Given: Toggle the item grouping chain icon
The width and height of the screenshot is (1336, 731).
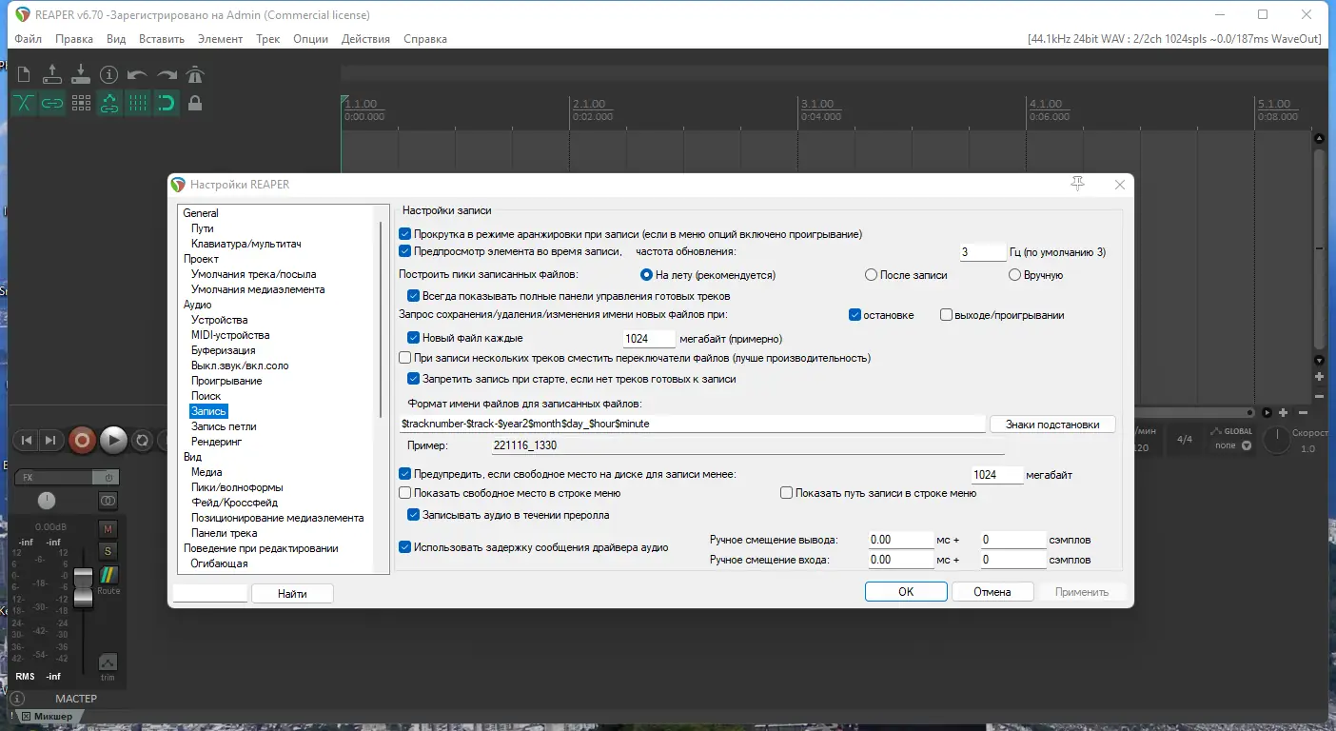Looking at the screenshot, I should pyautogui.click(x=52, y=103).
